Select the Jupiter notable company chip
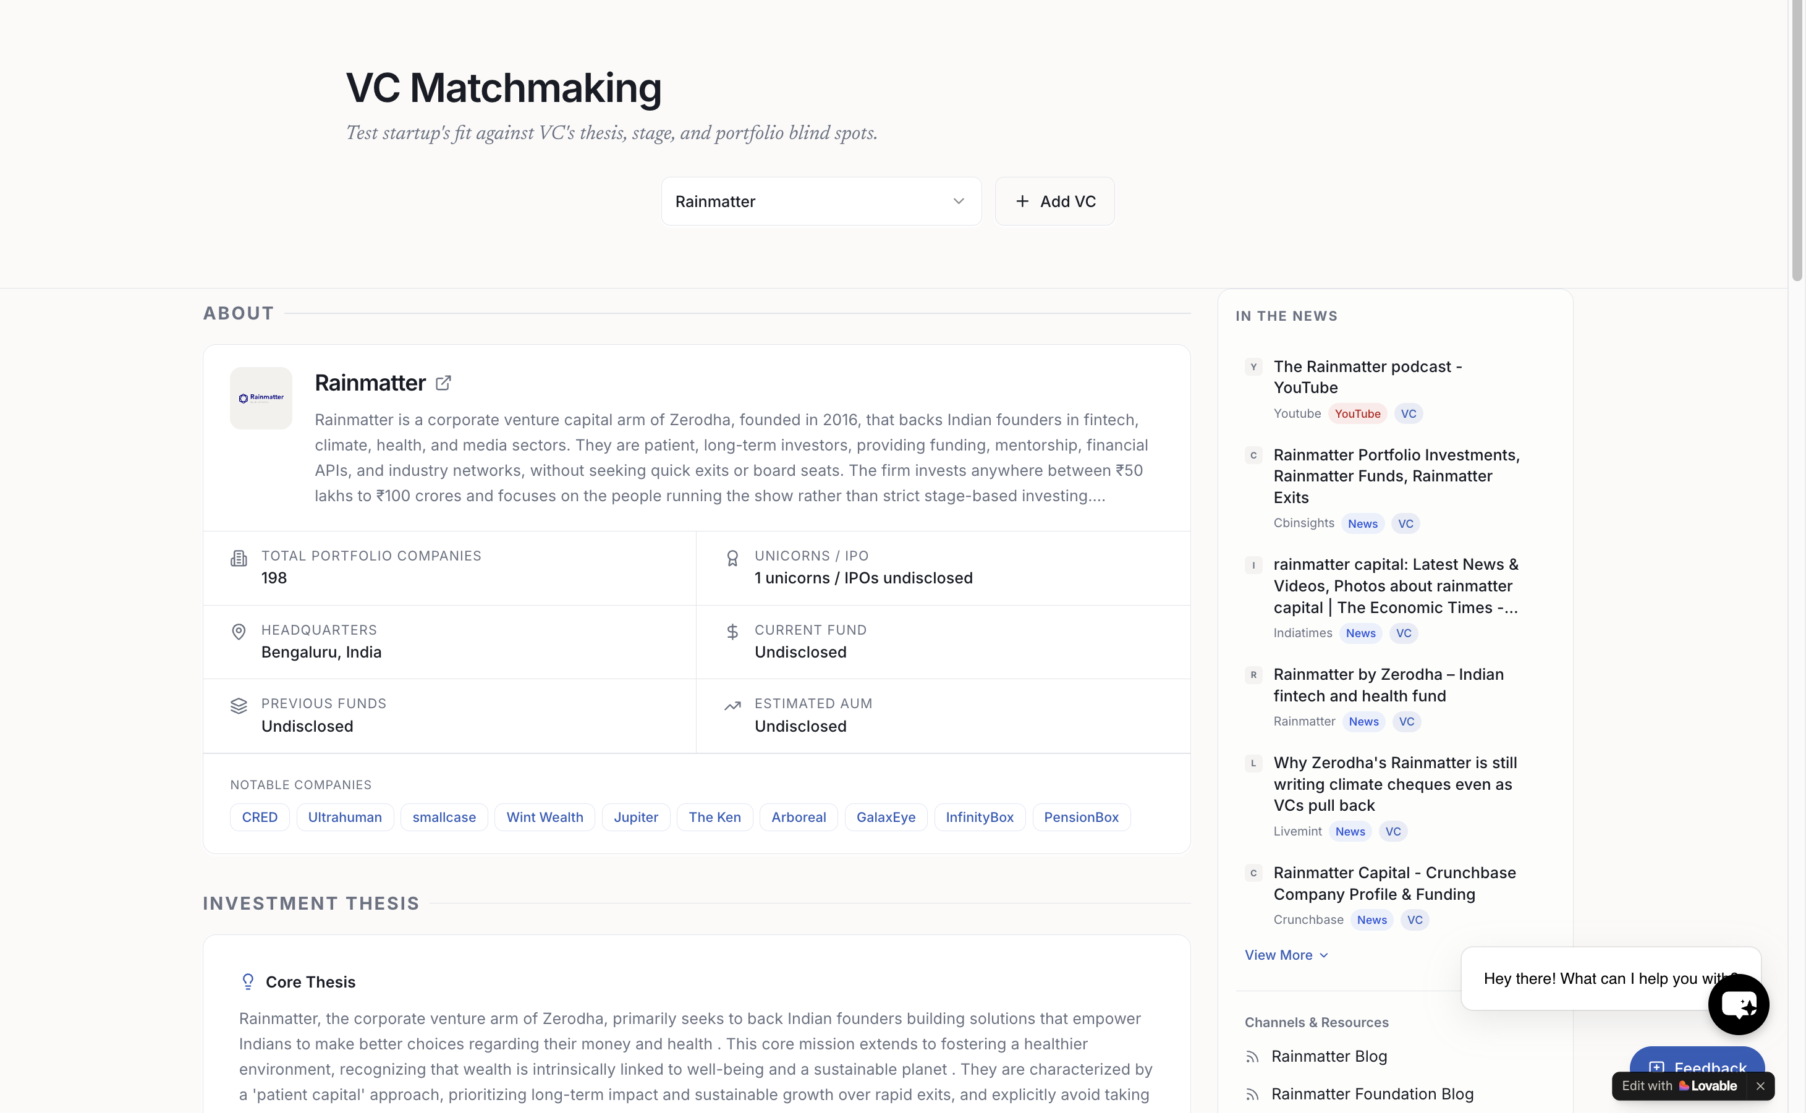Viewport: 1806px width, 1113px height. 636,817
